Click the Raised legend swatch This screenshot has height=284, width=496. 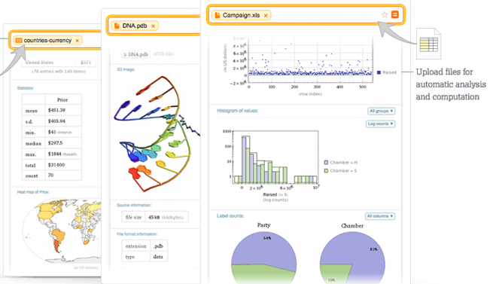pyautogui.click(x=379, y=72)
